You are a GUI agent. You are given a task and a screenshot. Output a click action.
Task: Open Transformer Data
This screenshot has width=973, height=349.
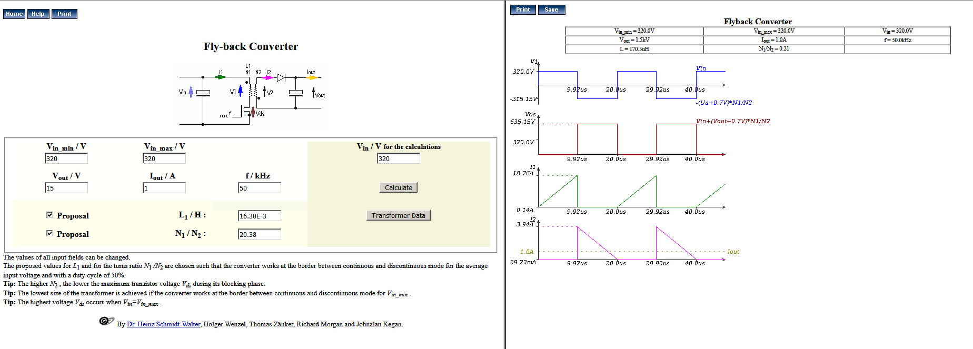(x=399, y=215)
